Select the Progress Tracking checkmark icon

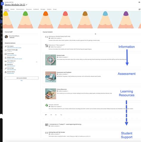coord(6,50)
